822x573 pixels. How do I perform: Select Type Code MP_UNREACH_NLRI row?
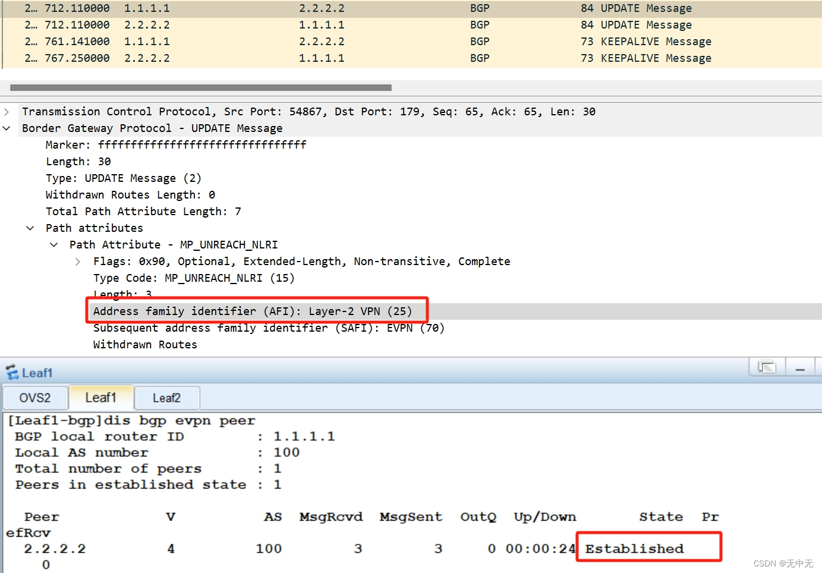point(194,278)
